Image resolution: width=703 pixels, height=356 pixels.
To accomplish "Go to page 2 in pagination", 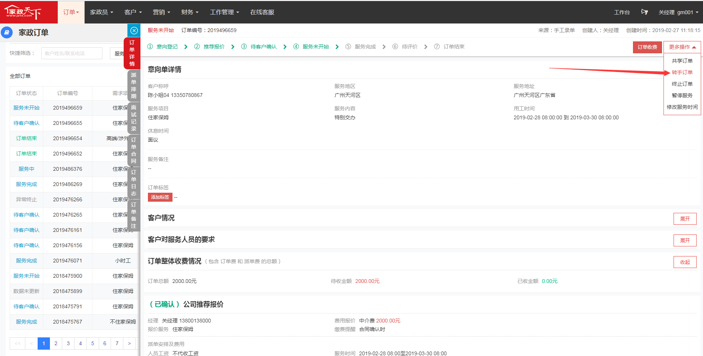I will (56, 343).
